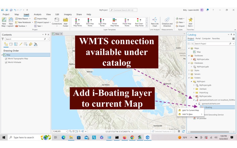The image size is (237, 148).
Task: Pause map drawing button
Action: coord(179,131)
